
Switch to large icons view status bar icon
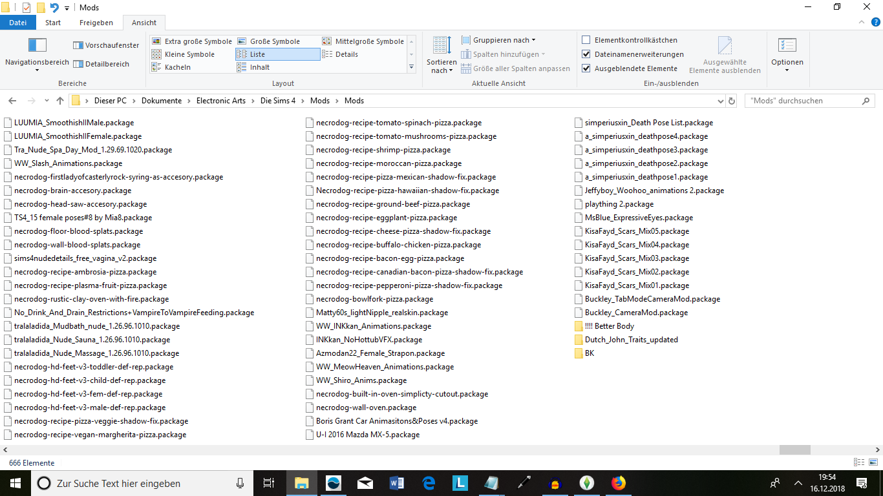(x=873, y=462)
